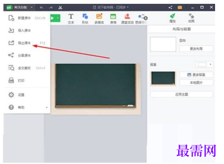Screen dimensions: 224x164
Task: Select the blackboard image on the canvas
Action: coord(95,89)
